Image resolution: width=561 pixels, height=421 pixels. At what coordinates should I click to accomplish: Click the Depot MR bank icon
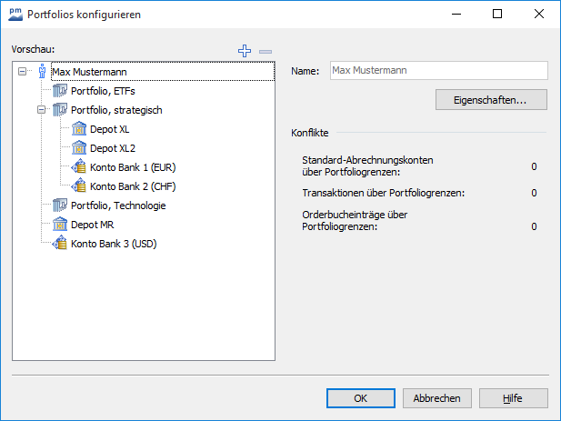click(60, 225)
